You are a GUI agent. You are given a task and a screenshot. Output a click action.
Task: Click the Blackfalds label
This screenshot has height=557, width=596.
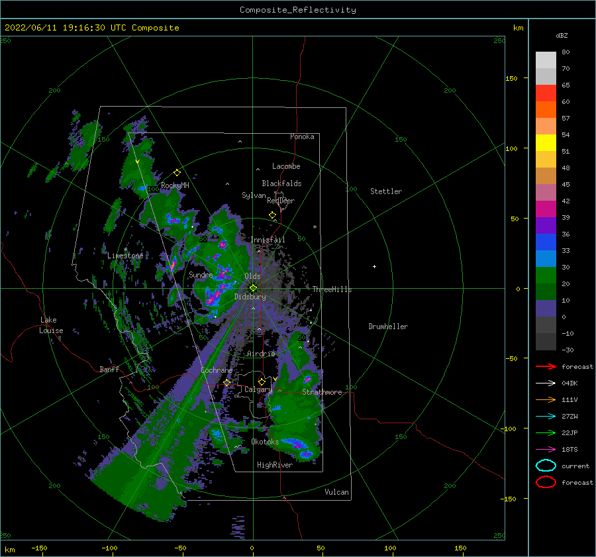[281, 183]
